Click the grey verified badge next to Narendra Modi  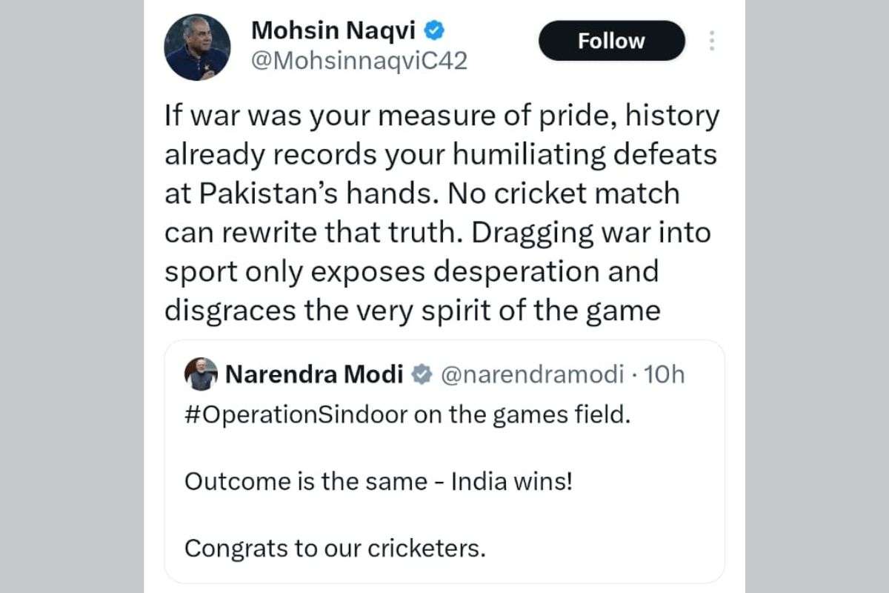(420, 374)
